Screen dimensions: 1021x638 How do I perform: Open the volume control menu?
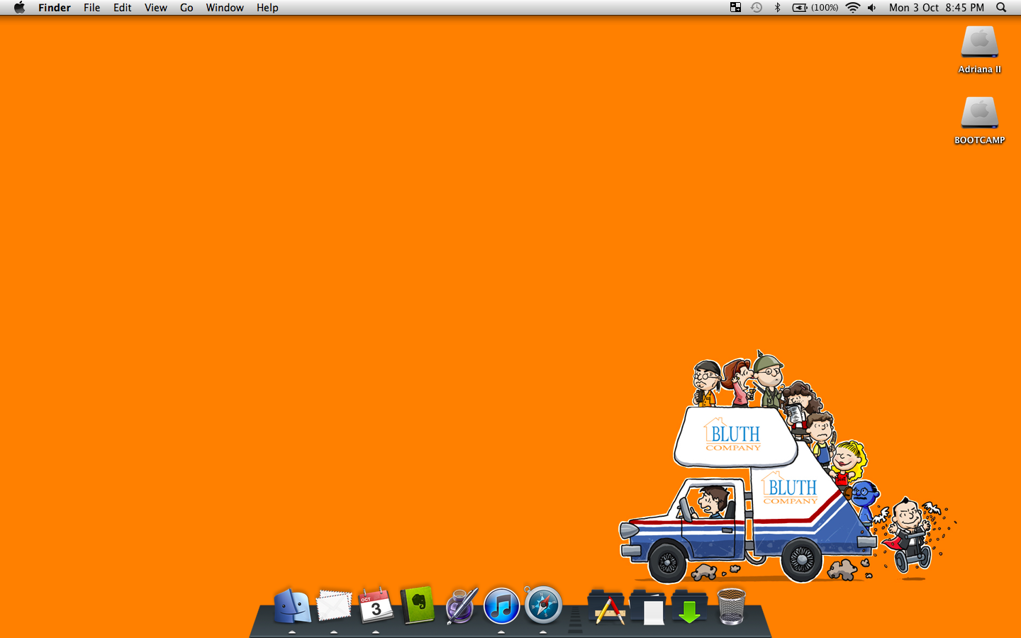tap(872, 8)
